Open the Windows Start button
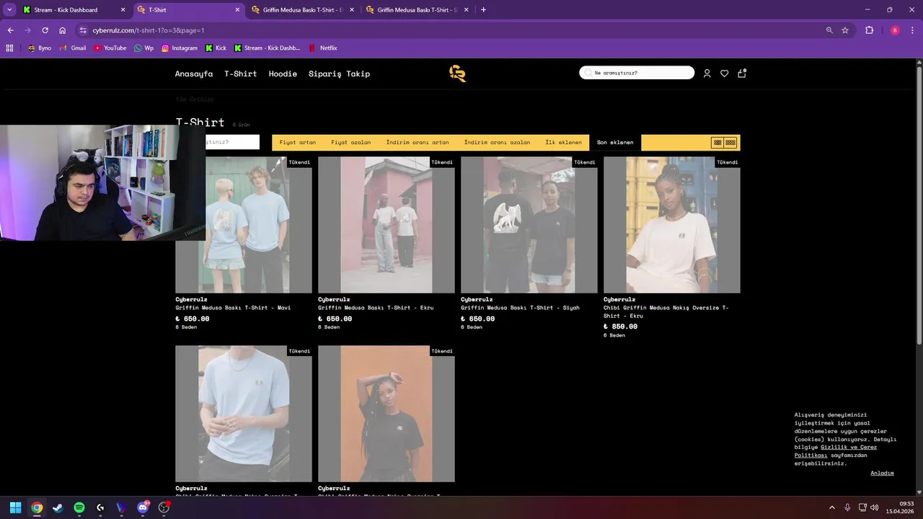 pos(15,507)
